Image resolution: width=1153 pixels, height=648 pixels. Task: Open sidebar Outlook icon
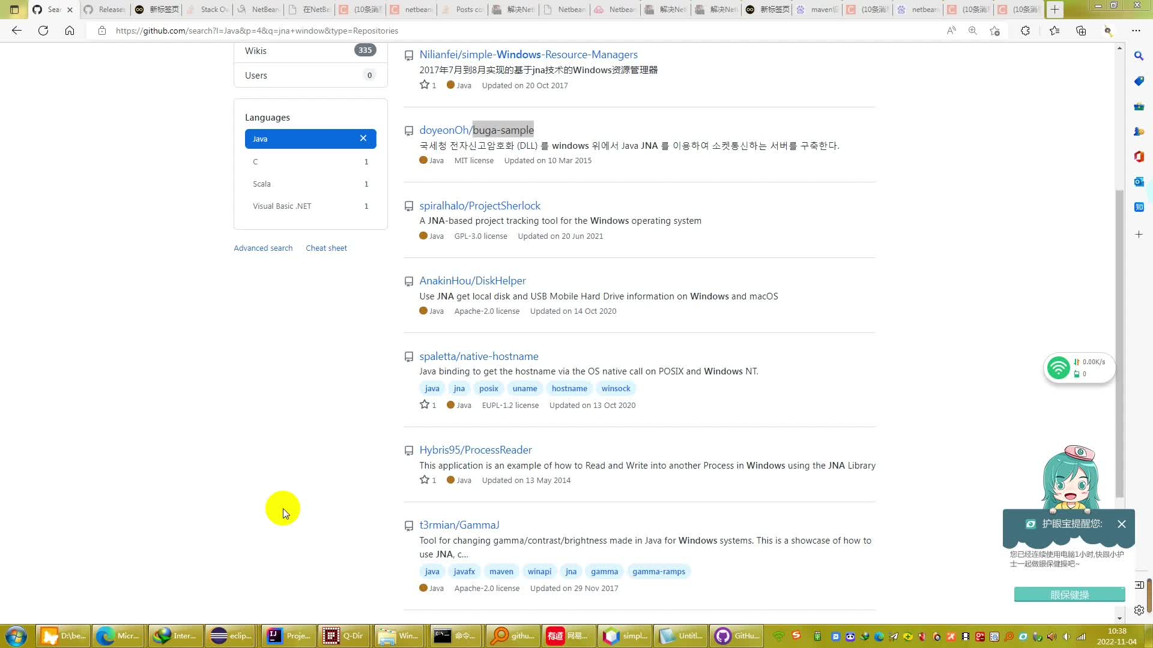click(x=1139, y=182)
